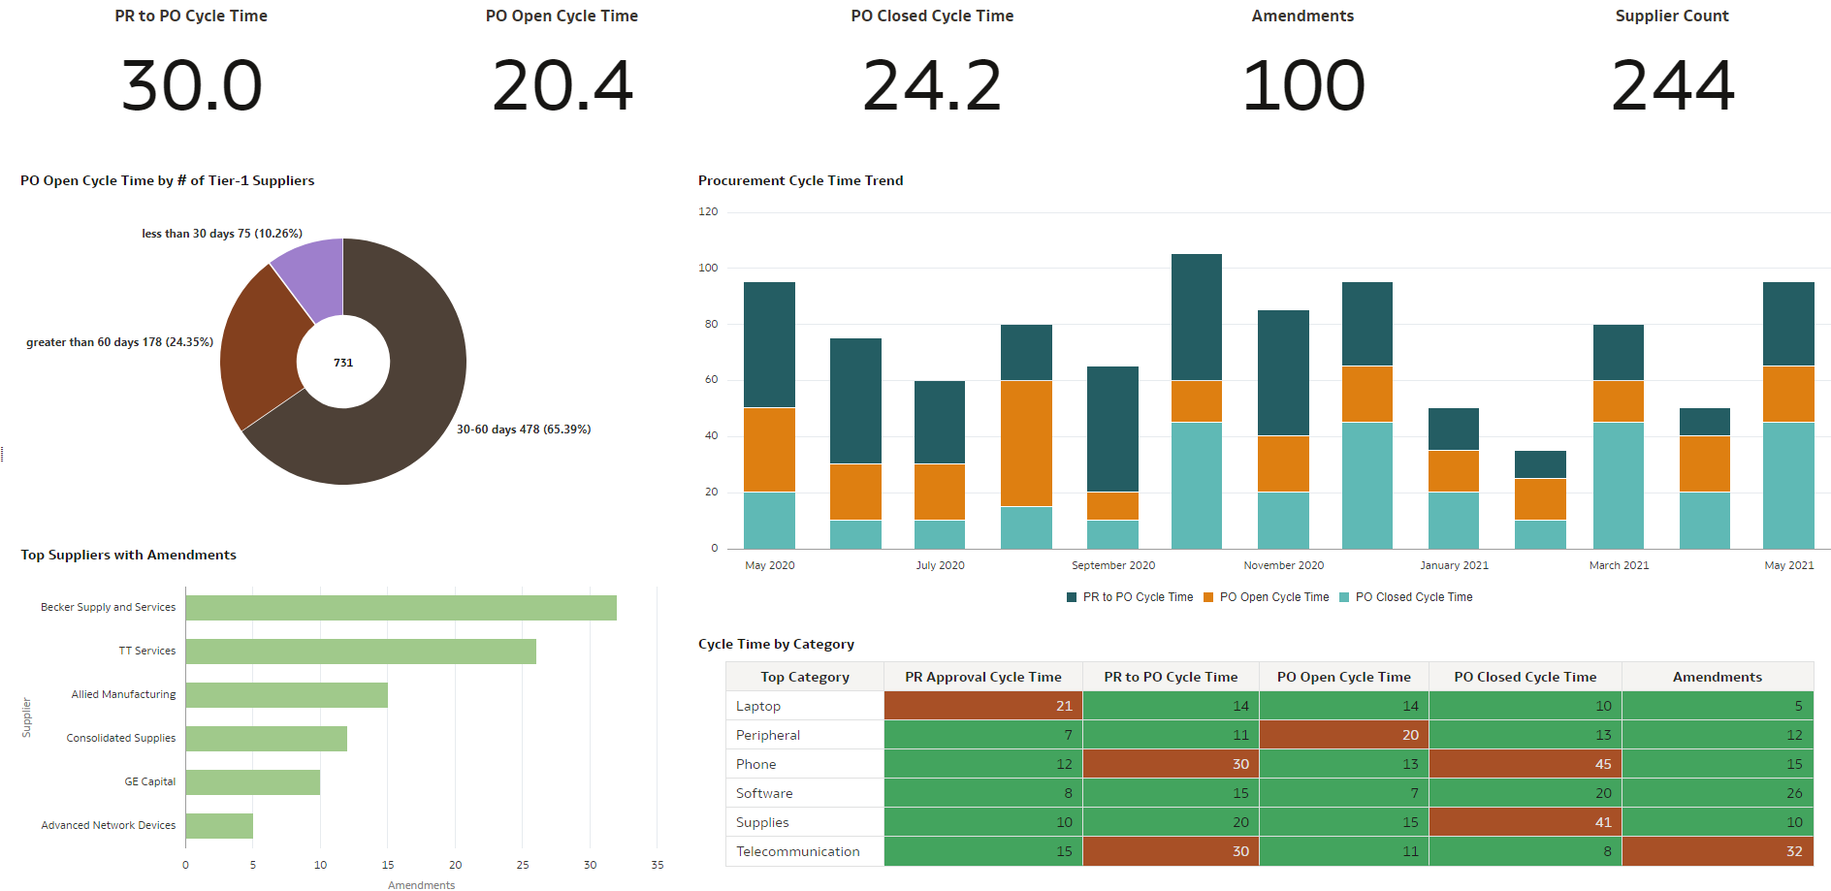Click the PR to PO Cycle Time legend label
This screenshot has width=1831, height=891.
pos(1139,597)
